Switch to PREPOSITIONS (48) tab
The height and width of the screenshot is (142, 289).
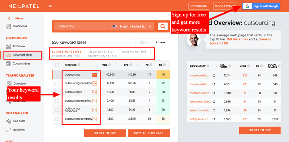pyautogui.click(x=66, y=56)
